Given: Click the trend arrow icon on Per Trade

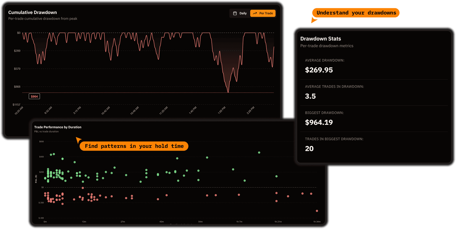Looking at the screenshot, I should pyautogui.click(x=255, y=13).
